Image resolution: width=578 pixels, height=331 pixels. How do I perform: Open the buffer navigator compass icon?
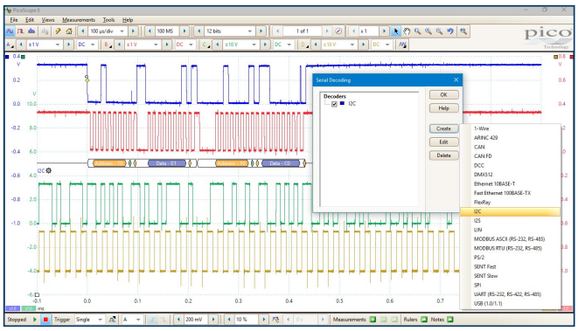[x=338, y=31]
